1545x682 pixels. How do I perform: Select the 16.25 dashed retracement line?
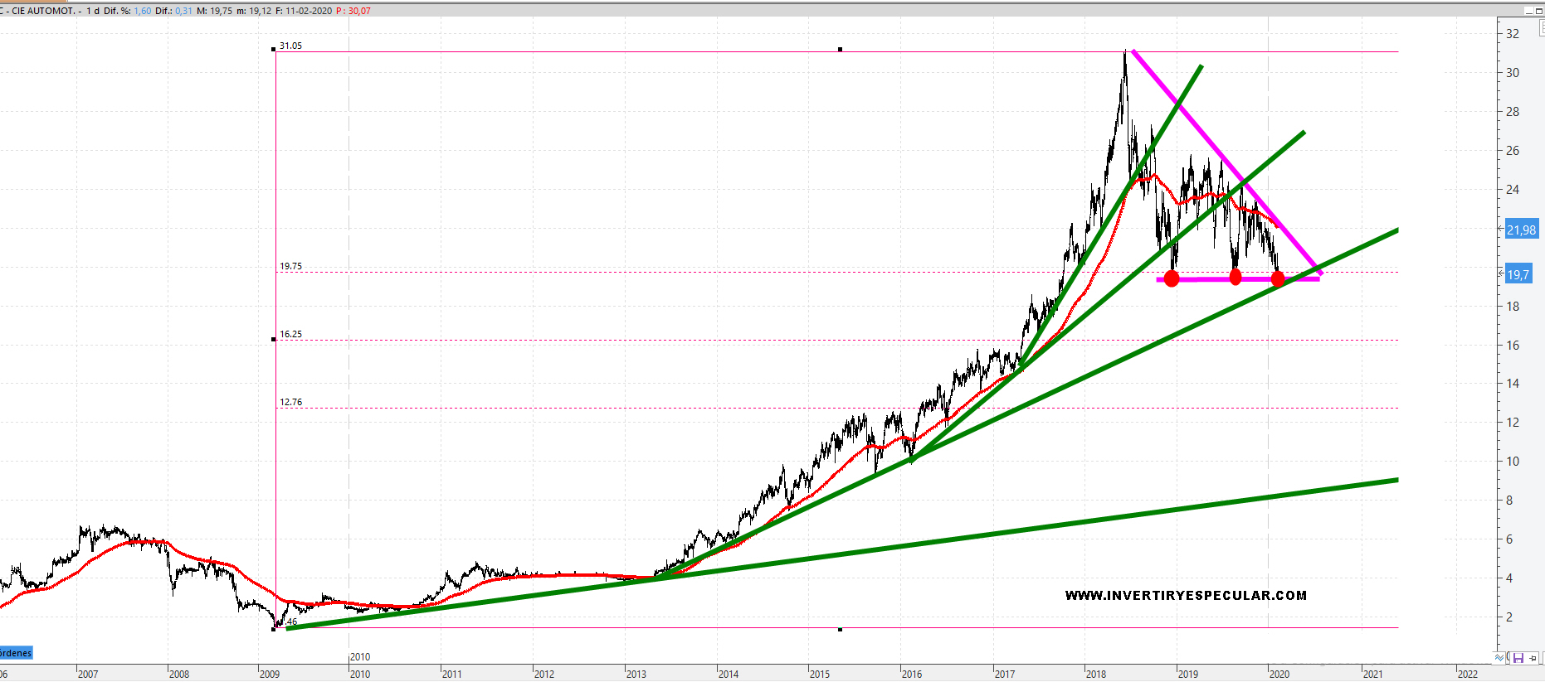click(x=664, y=340)
